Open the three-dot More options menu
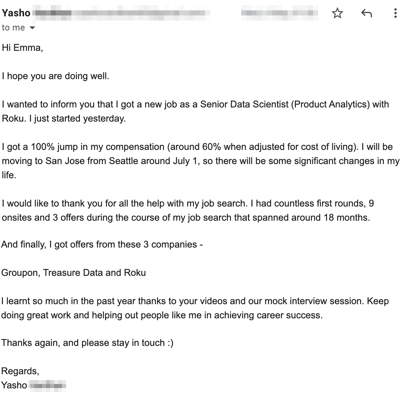401x400 pixels. point(395,13)
